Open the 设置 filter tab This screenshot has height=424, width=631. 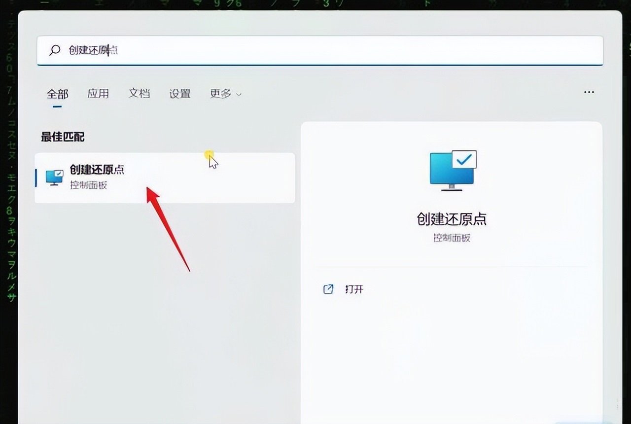[x=180, y=94]
